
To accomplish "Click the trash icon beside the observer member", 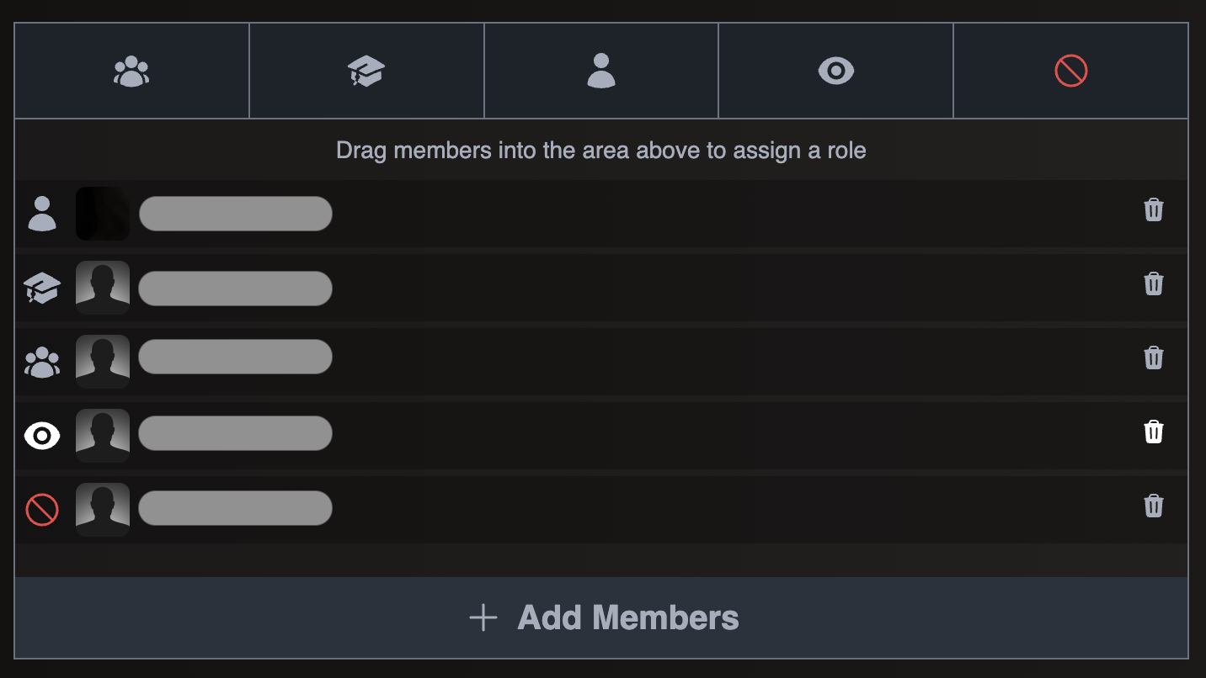I will (x=1154, y=432).
